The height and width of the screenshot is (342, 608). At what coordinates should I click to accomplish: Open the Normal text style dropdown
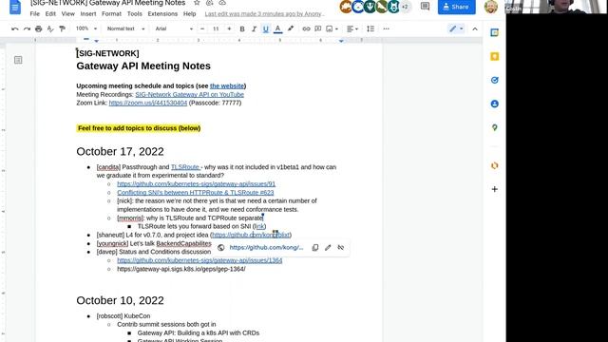click(x=125, y=28)
